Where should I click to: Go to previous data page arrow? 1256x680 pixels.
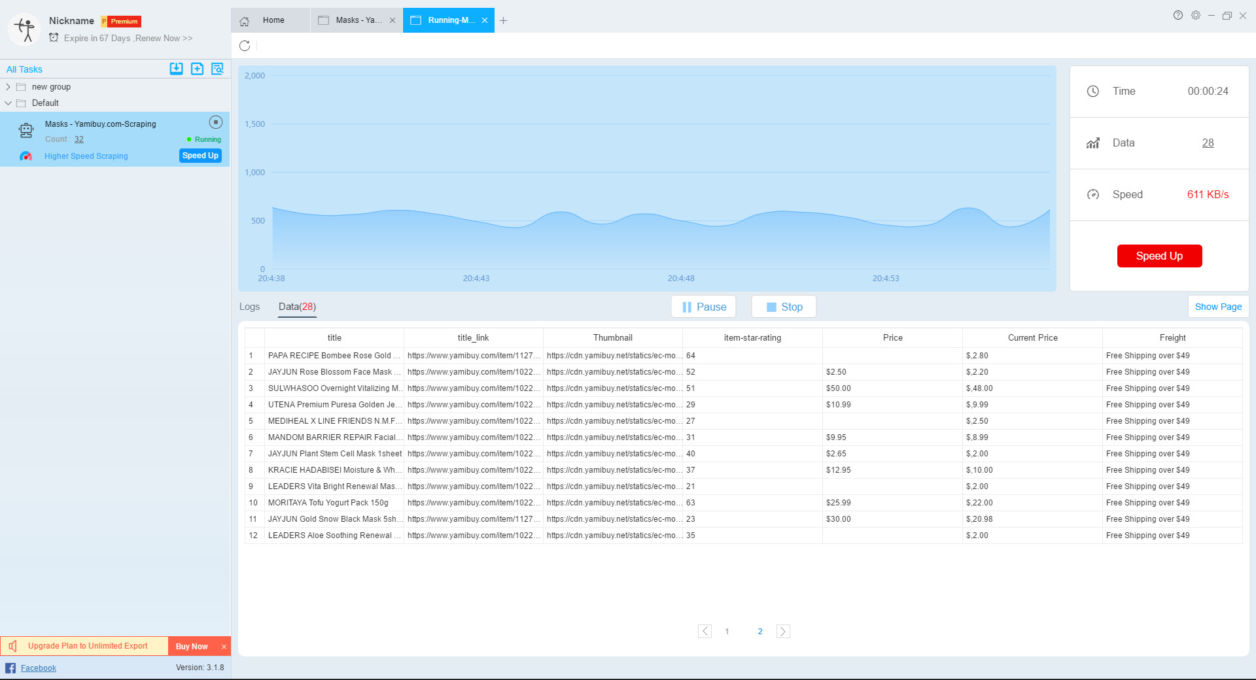[x=705, y=632]
